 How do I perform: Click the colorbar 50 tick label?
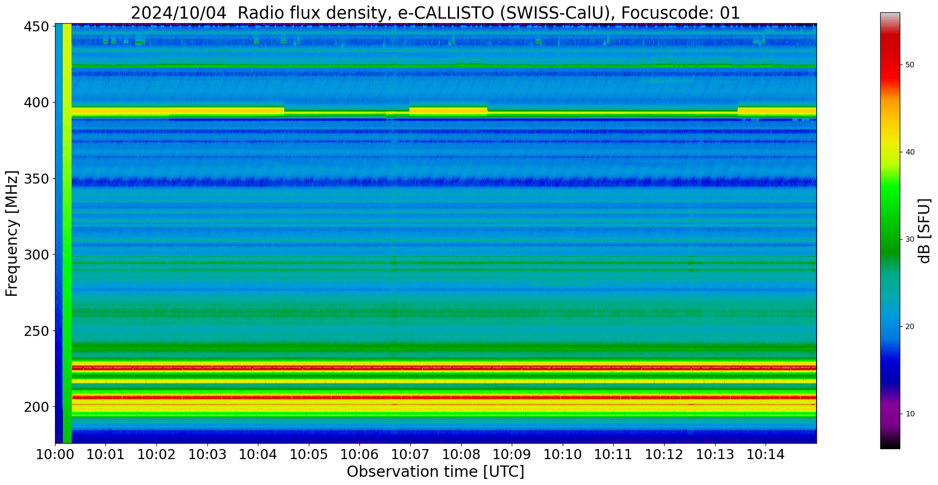tap(910, 65)
